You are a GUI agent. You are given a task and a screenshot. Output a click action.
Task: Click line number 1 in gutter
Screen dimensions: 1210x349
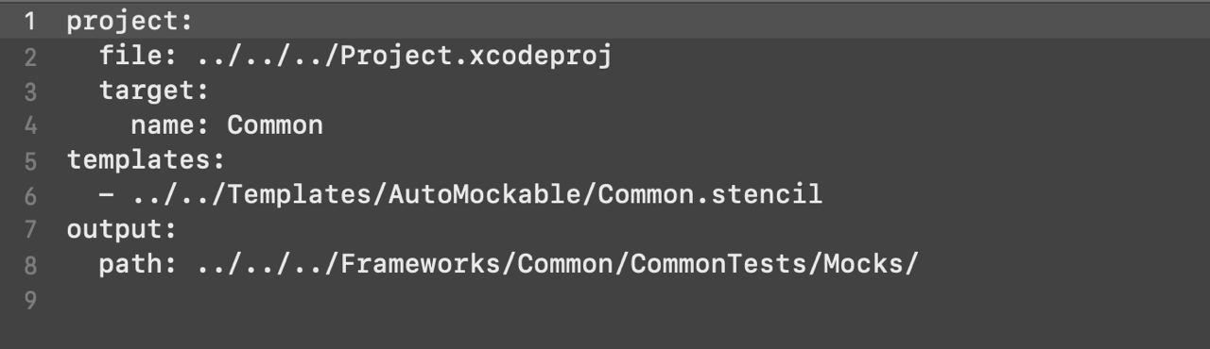(x=30, y=22)
